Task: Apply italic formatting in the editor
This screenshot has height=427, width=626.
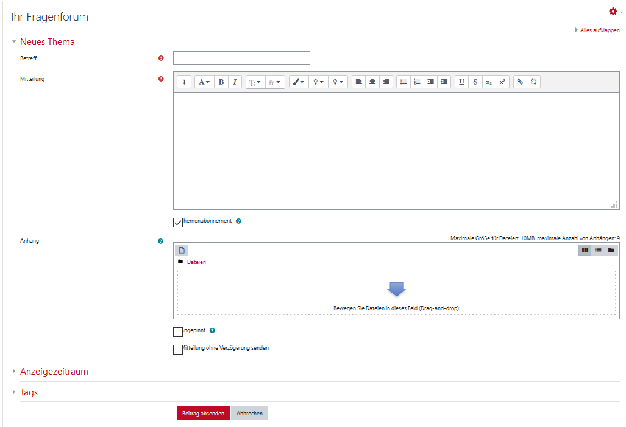Action: pos(235,82)
